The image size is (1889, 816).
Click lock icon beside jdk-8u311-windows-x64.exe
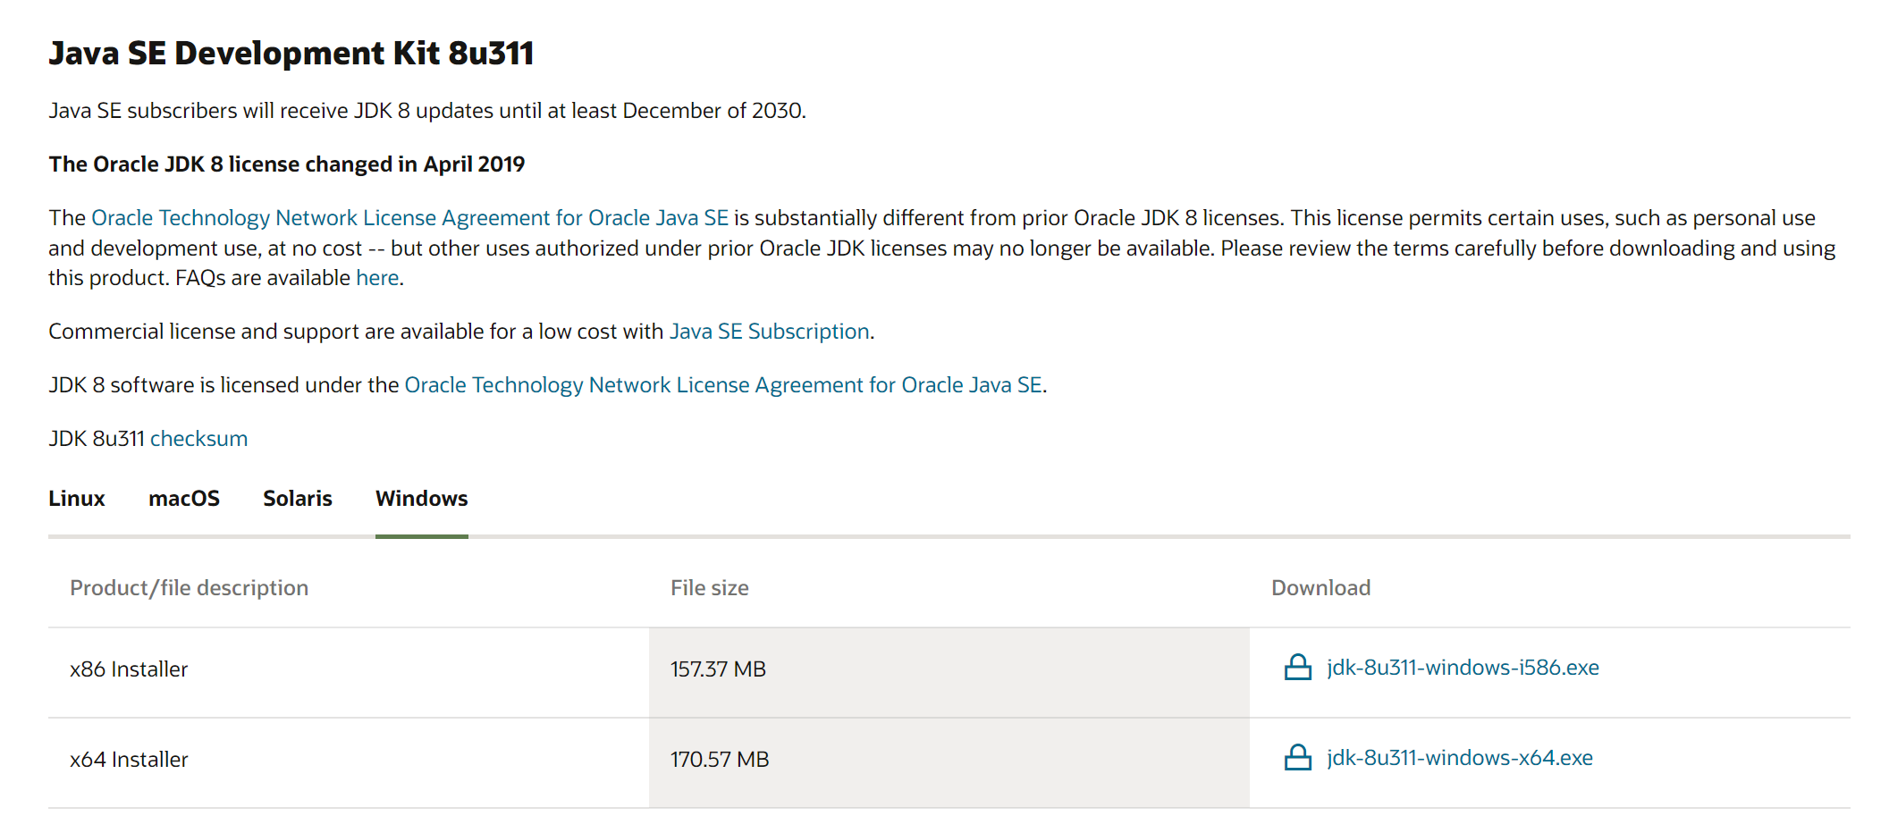1297,758
